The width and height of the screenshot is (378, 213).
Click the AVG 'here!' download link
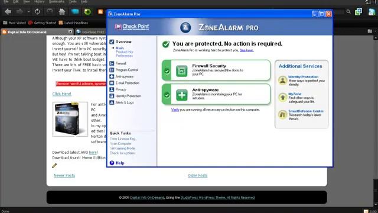93,153
